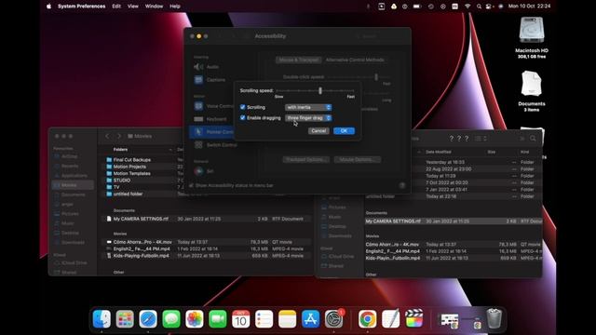This screenshot has width=596, height=335.
Task: Click the Mouse Options button
Action: coord(358,159)
